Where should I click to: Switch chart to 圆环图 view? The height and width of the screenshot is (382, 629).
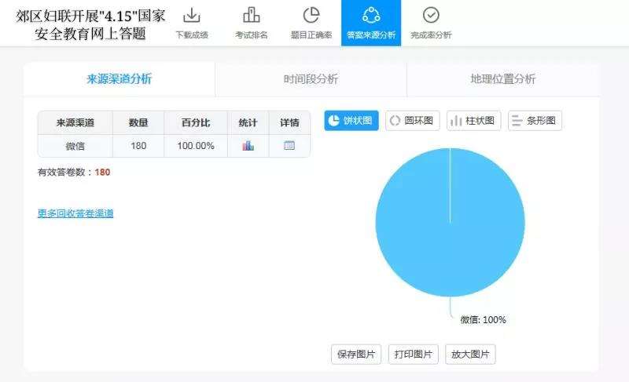(413, 121)
